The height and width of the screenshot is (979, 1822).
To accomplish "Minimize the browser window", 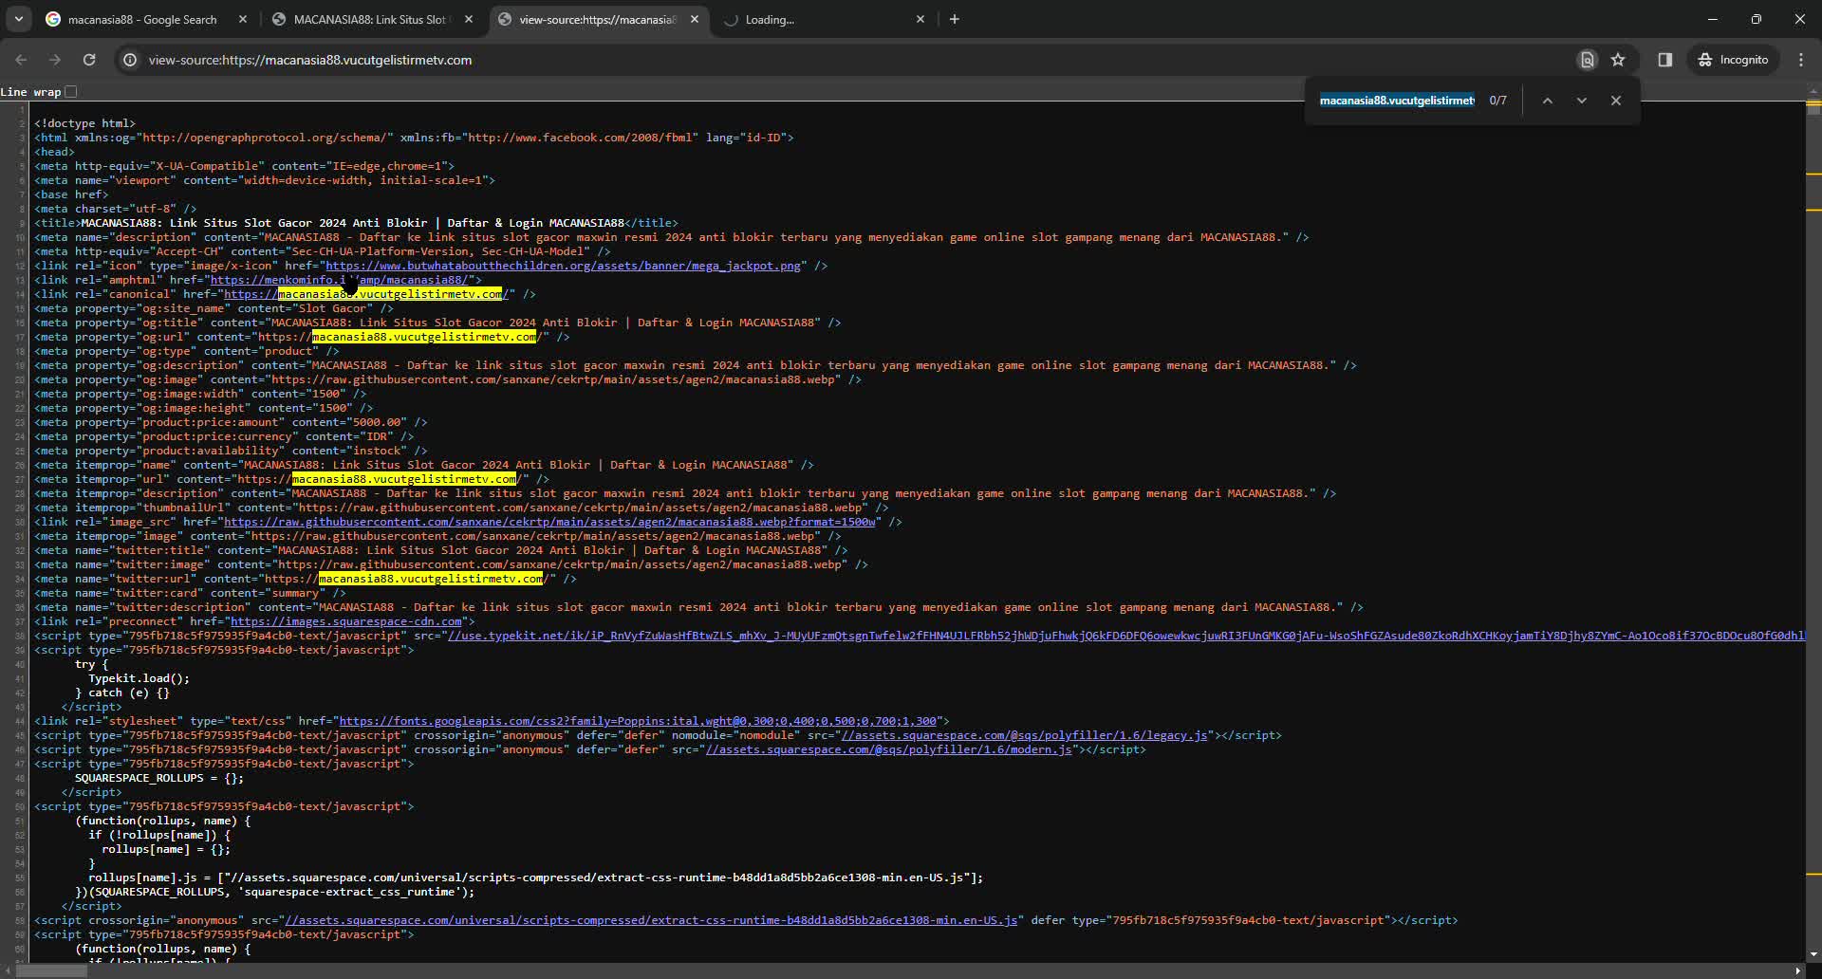I will click(x=1713, y=19).
